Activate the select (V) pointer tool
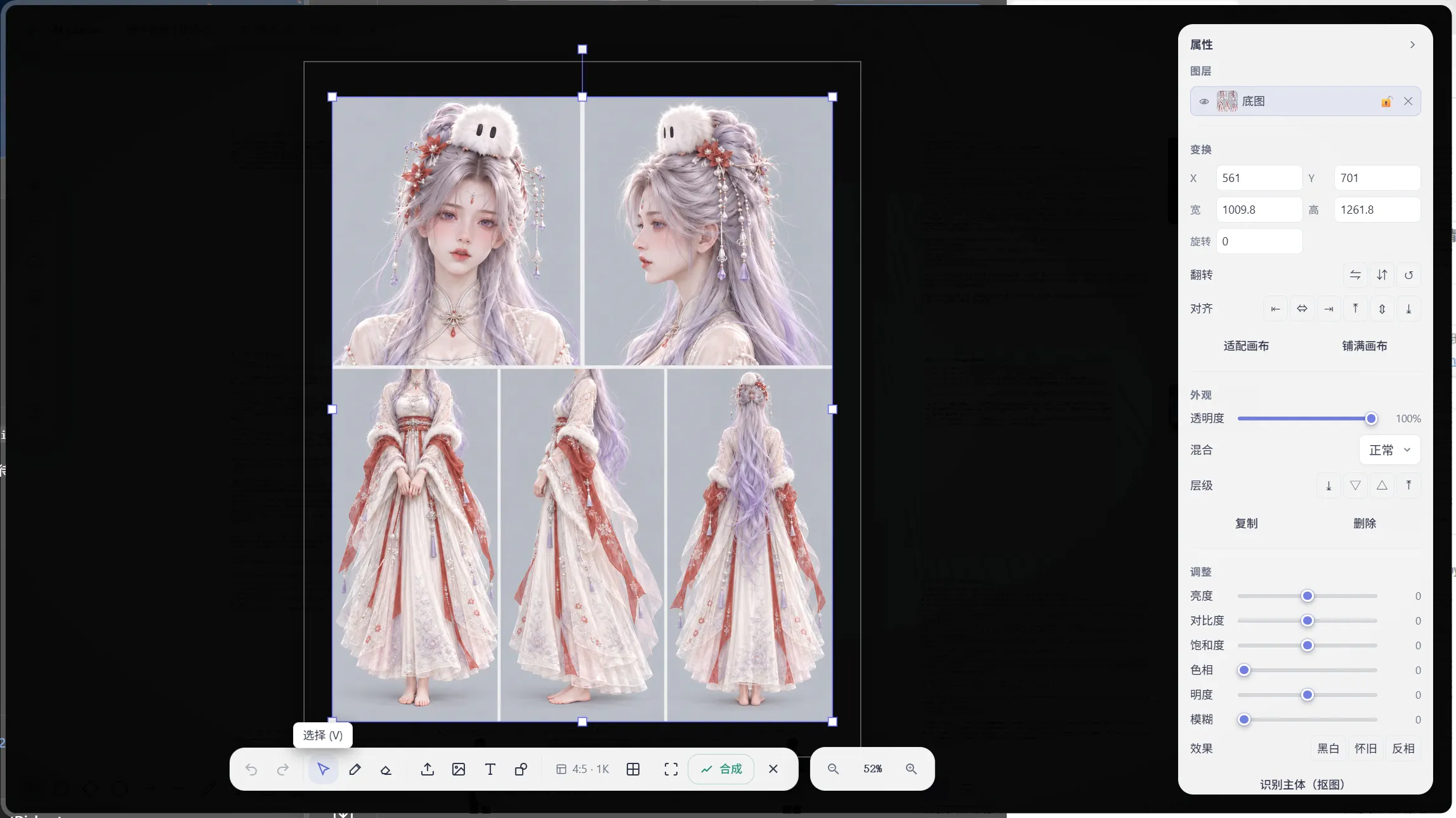The width and height of the screenshot is (1456, 818). point(323,769)
